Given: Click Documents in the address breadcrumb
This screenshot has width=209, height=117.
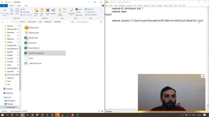Looking at the screenshot, I should (x=32, y=22).
